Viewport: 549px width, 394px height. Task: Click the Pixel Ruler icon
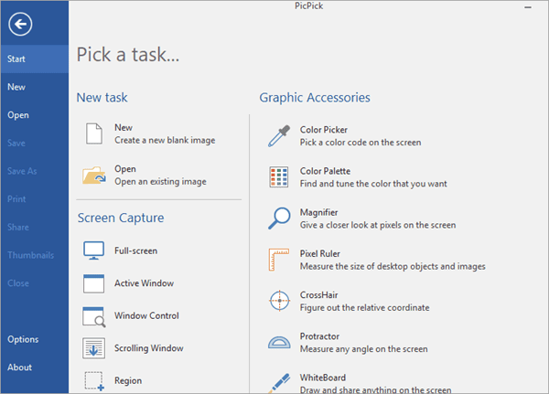click(279, 260)
